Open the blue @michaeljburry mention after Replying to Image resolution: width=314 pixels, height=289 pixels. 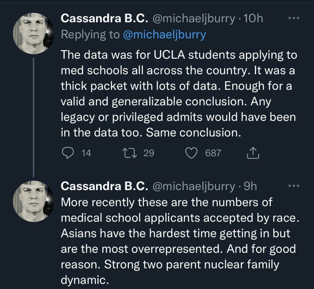(x=164, y=35)
